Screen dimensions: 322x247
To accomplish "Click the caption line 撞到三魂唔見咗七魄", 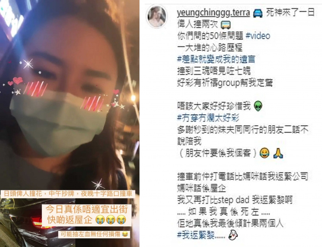I will tap(214, 71).
